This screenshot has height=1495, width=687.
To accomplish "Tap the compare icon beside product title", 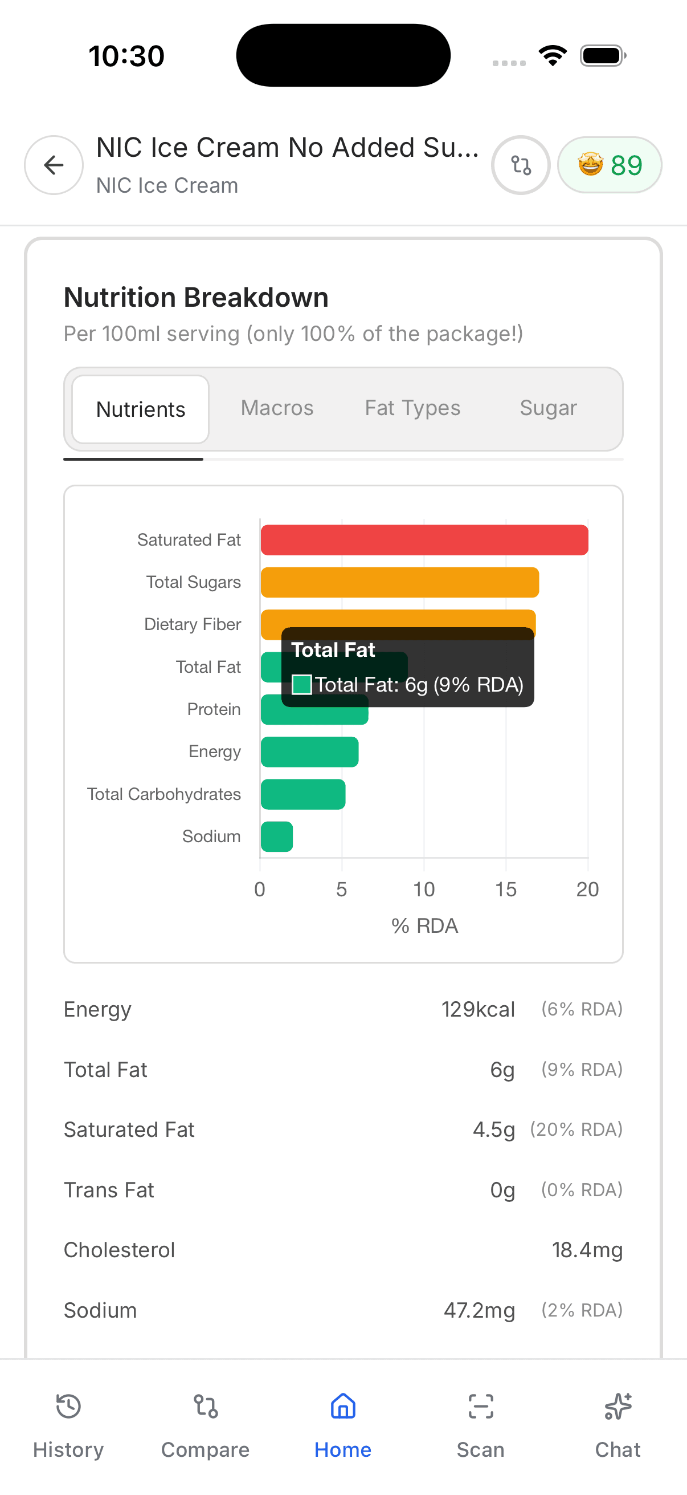I will pos(520,165).
